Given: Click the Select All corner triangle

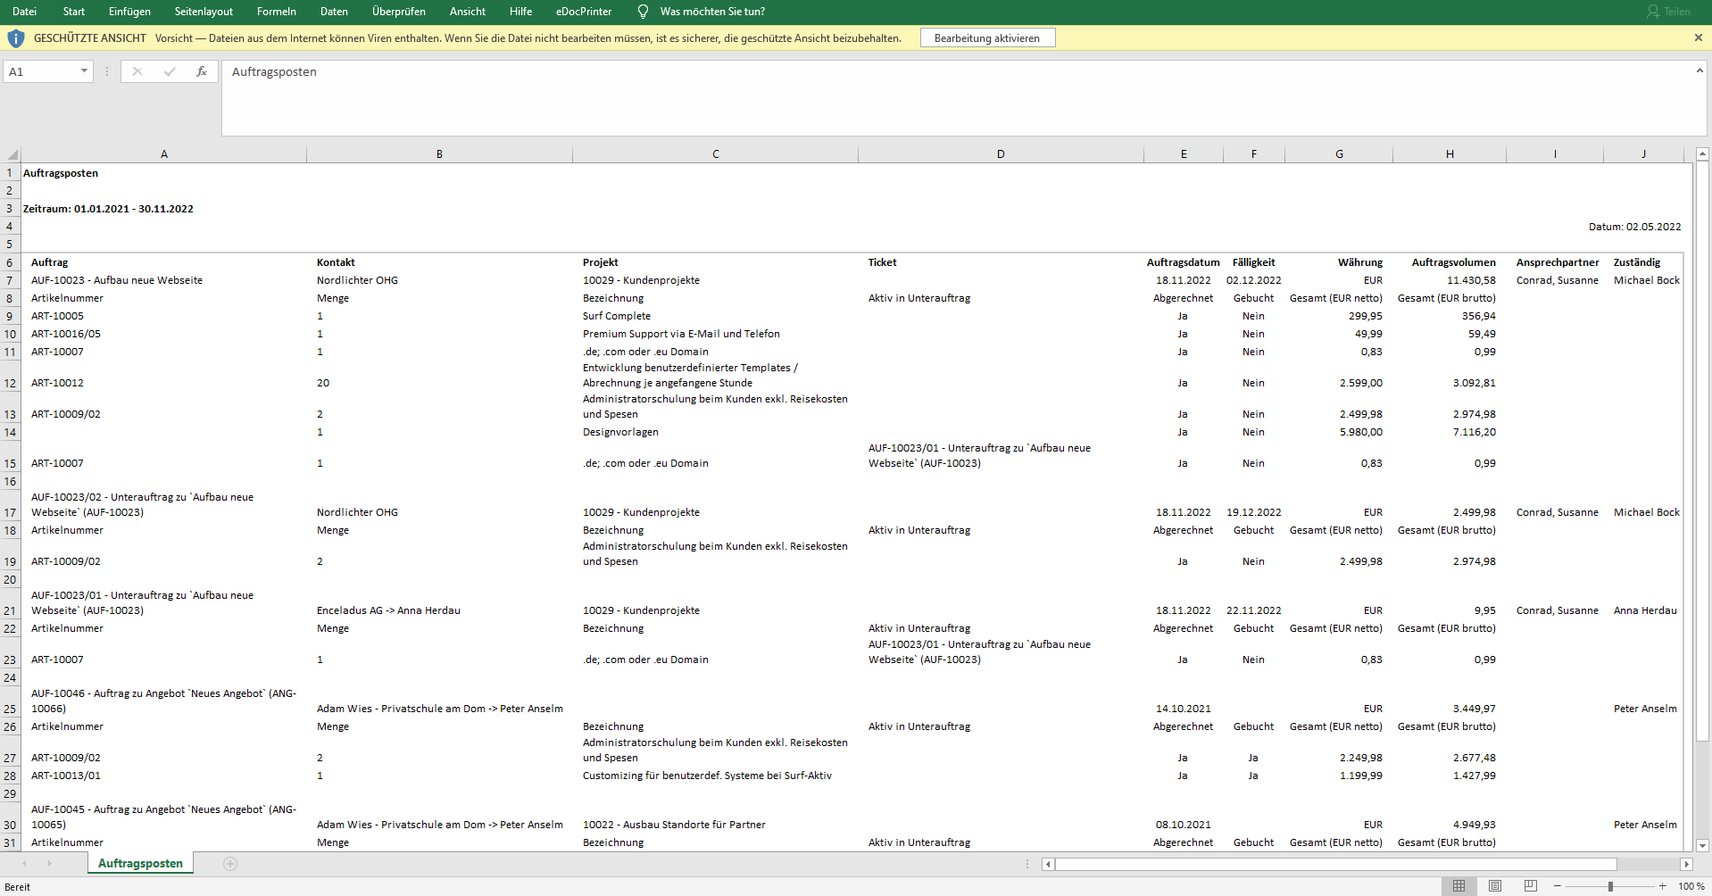Looking at the screenshot, I should (12, 154).
